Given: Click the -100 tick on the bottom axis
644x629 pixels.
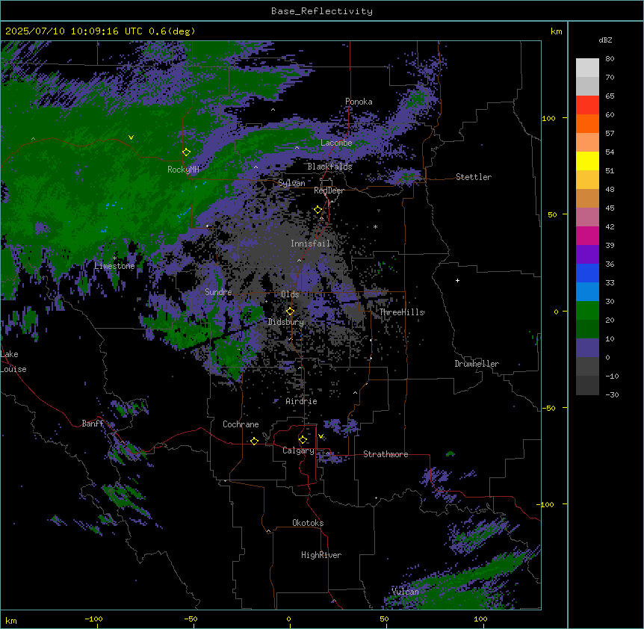Looking at the screenshot, I should (94, 619).
